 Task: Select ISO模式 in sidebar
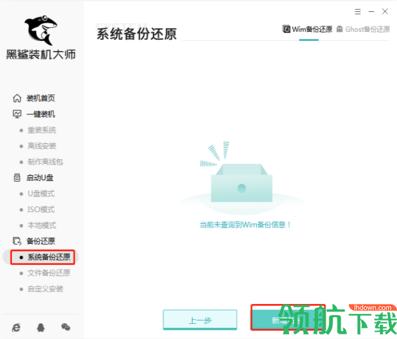41,209
